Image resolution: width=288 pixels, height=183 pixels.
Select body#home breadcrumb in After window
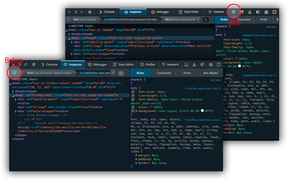coord(130,20)
